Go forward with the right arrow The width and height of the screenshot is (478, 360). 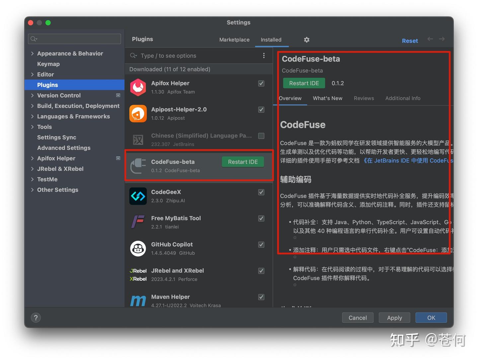(442, 39)
